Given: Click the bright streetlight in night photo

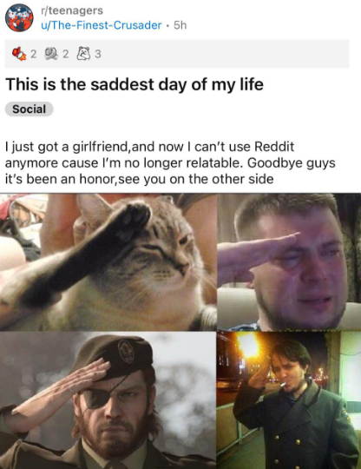Looking at the screenshot, I should 249,345.
